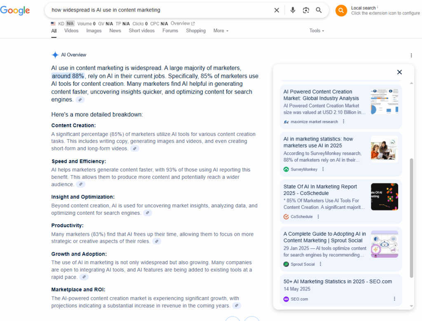The image size is (422, 321).
Task: Click link icon after Speed and Efficiency paragraph
Action: point(80,184)
